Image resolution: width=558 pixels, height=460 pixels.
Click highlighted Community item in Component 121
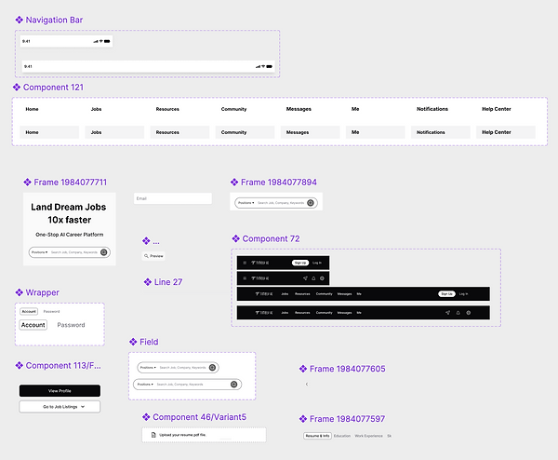(245, 132)
